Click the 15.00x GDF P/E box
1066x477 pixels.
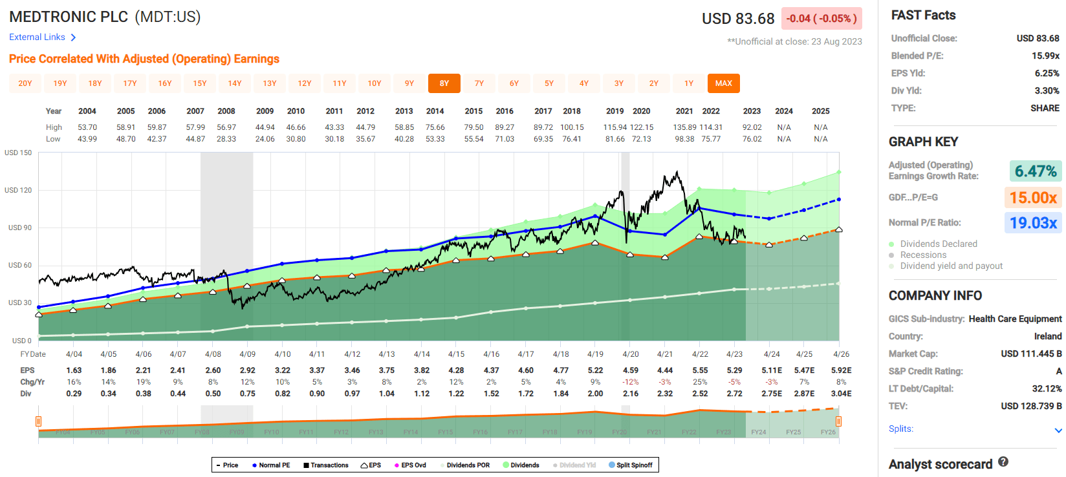click(1033, 198)
